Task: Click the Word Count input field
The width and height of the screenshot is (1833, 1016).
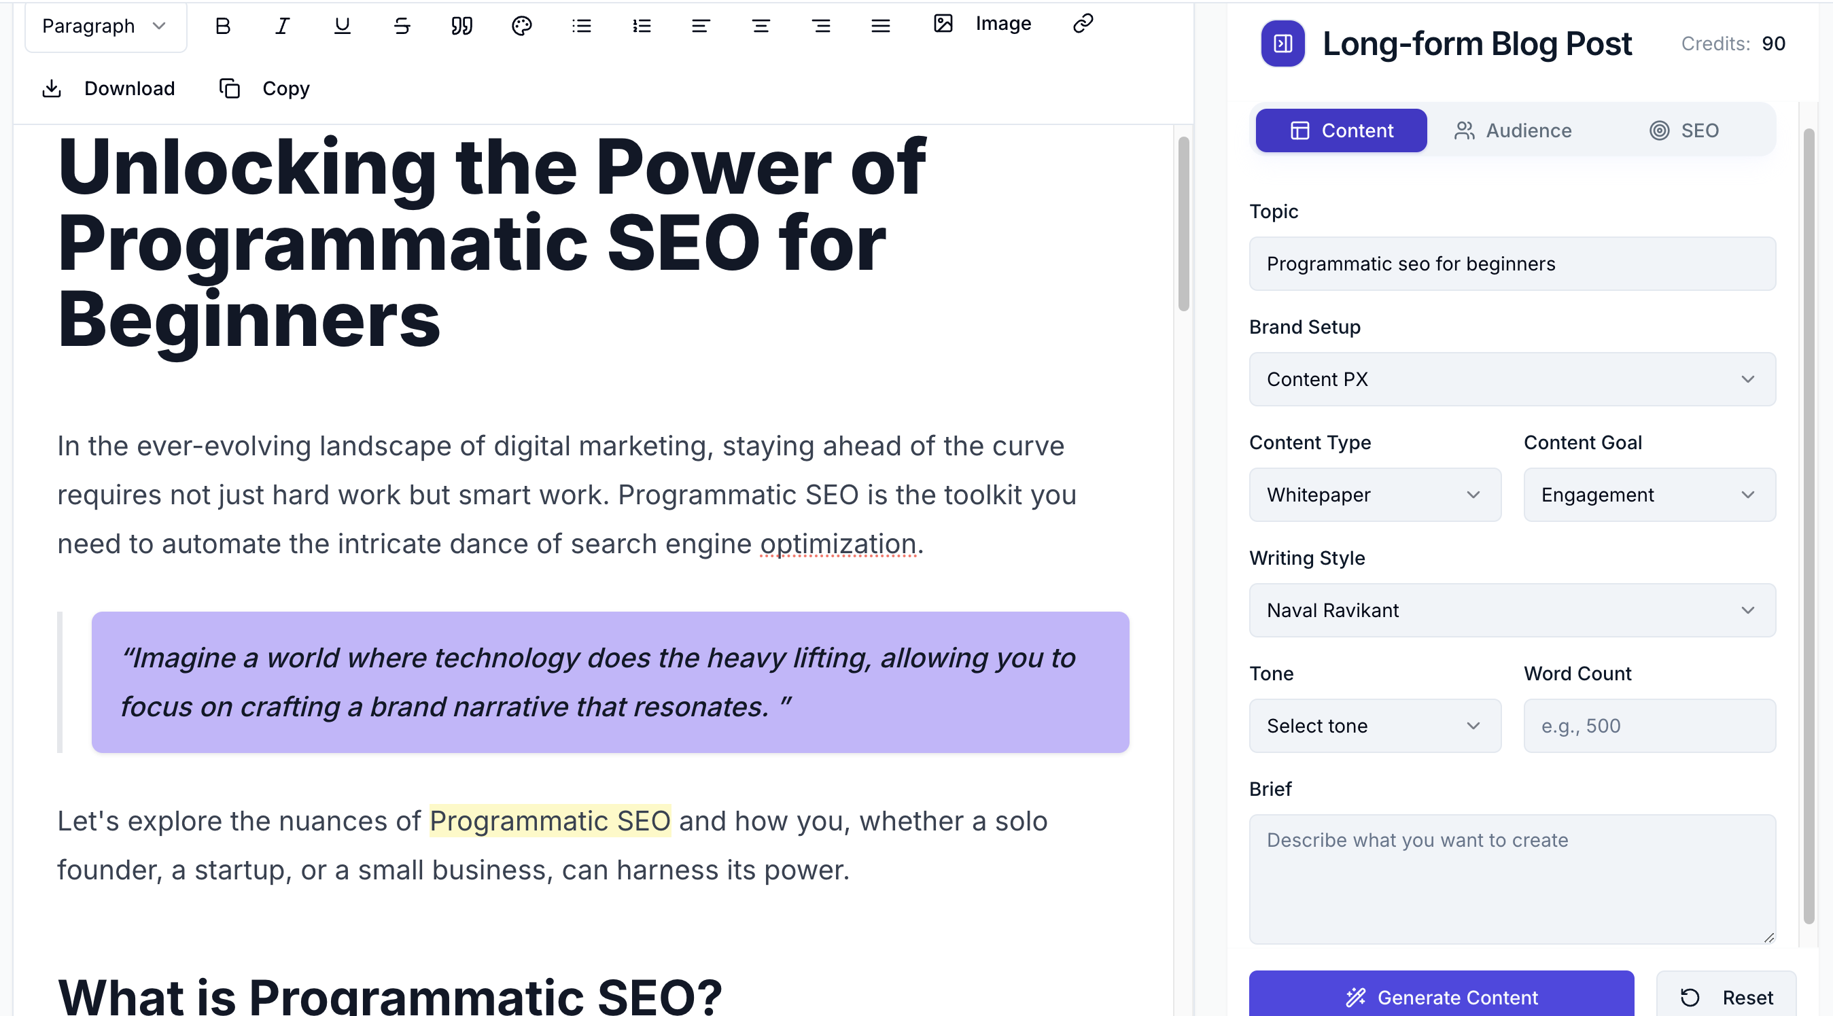Action: pyautogui.click(x=1649, y=726)
